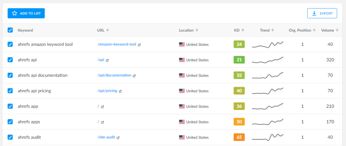The image size is (346, 146).
Task: Deselect the ahrefs audit keyword checkbox
Action: pos(10,137)
